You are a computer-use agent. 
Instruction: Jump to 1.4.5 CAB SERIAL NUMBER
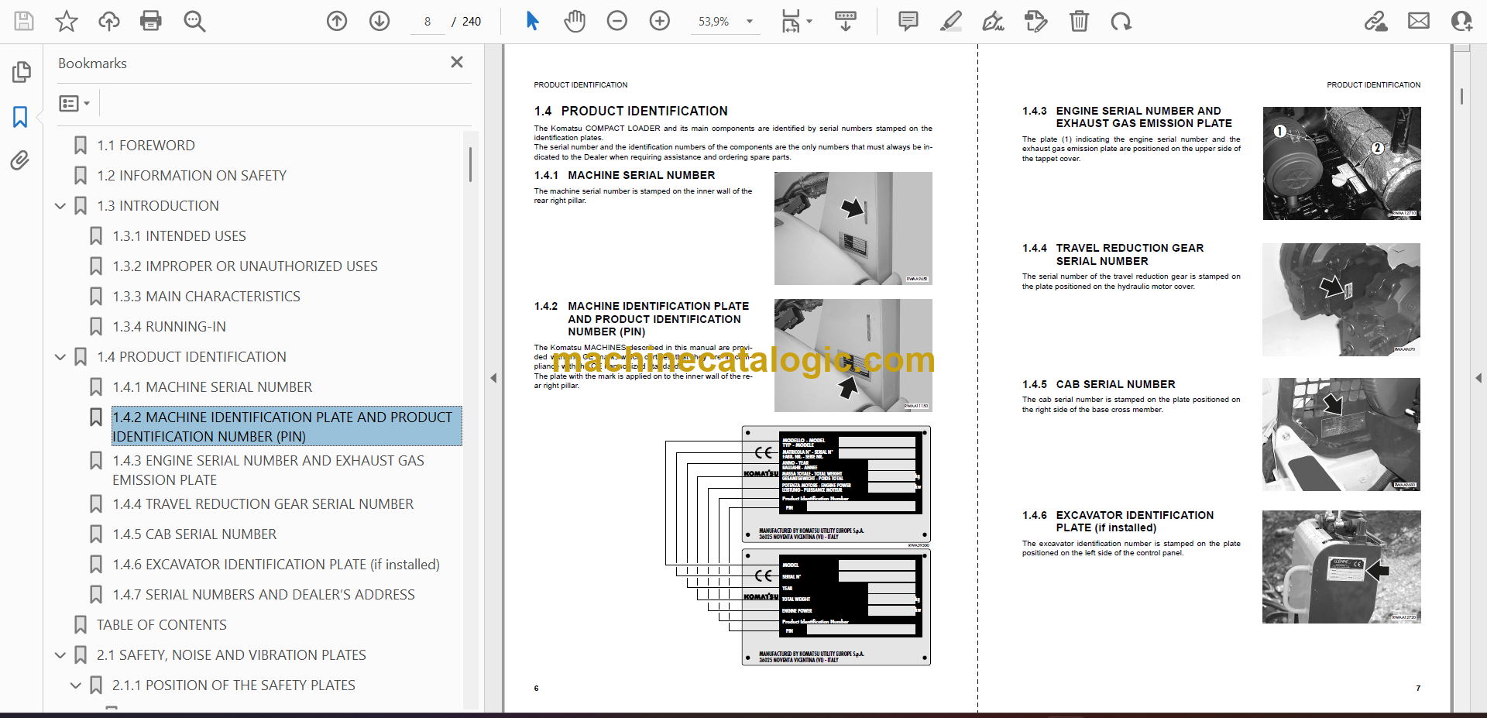point(194,534)
